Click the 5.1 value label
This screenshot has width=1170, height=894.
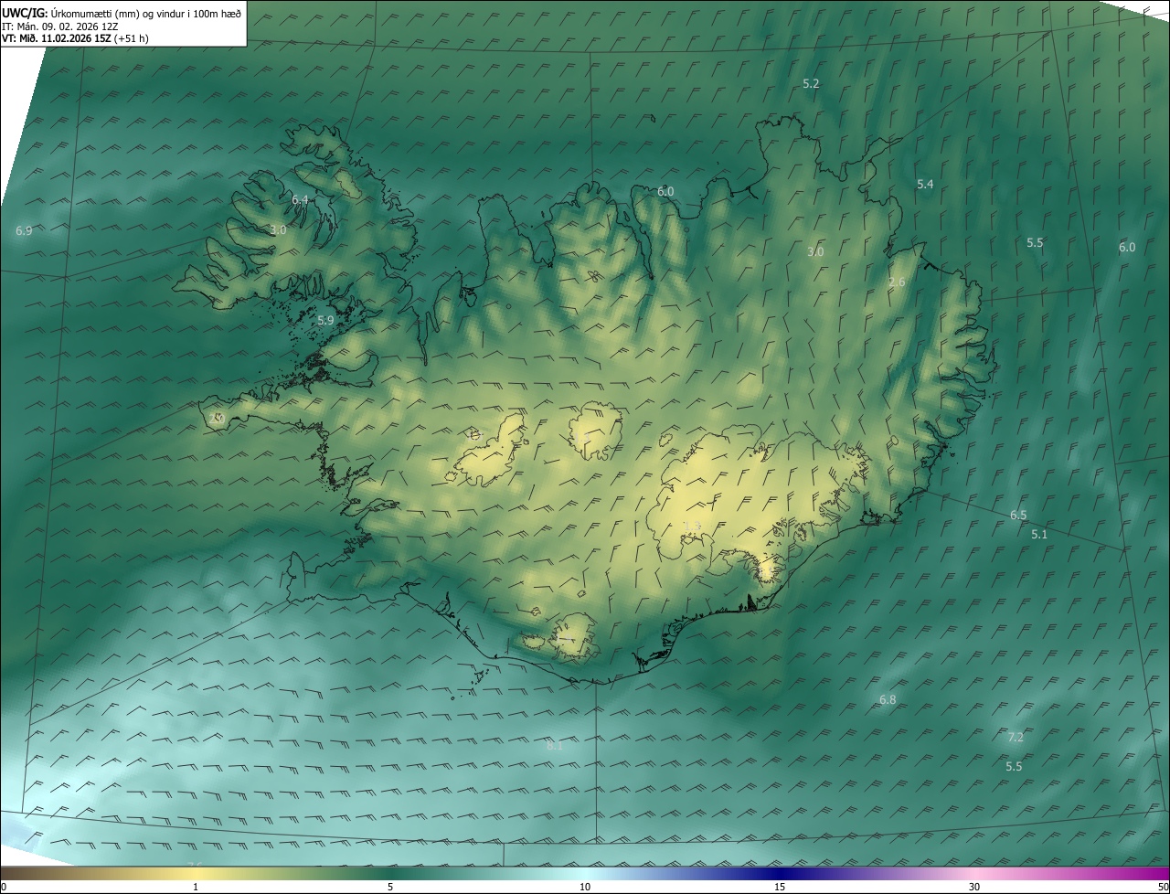tap(1038, 534)
